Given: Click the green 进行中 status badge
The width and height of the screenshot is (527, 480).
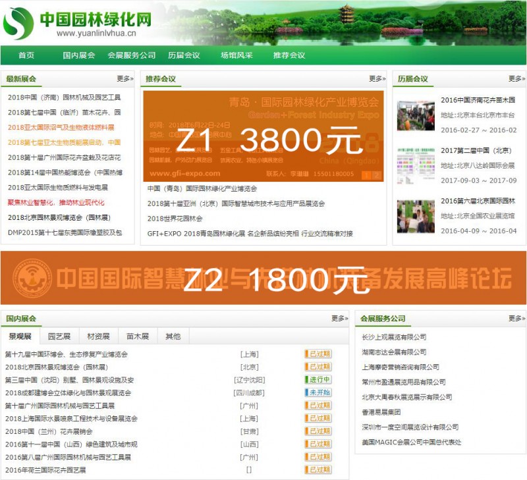Looking at the screenshot, I should tap(318, 380).
